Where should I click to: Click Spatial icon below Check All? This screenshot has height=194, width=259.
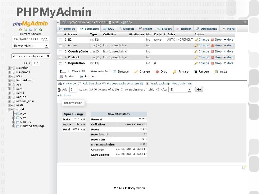(62, 77)
